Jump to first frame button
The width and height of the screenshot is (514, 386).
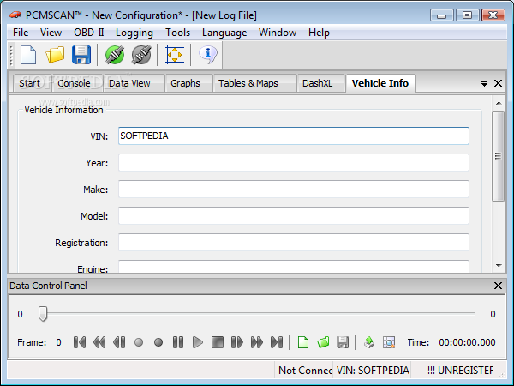[x=80, y=342]
